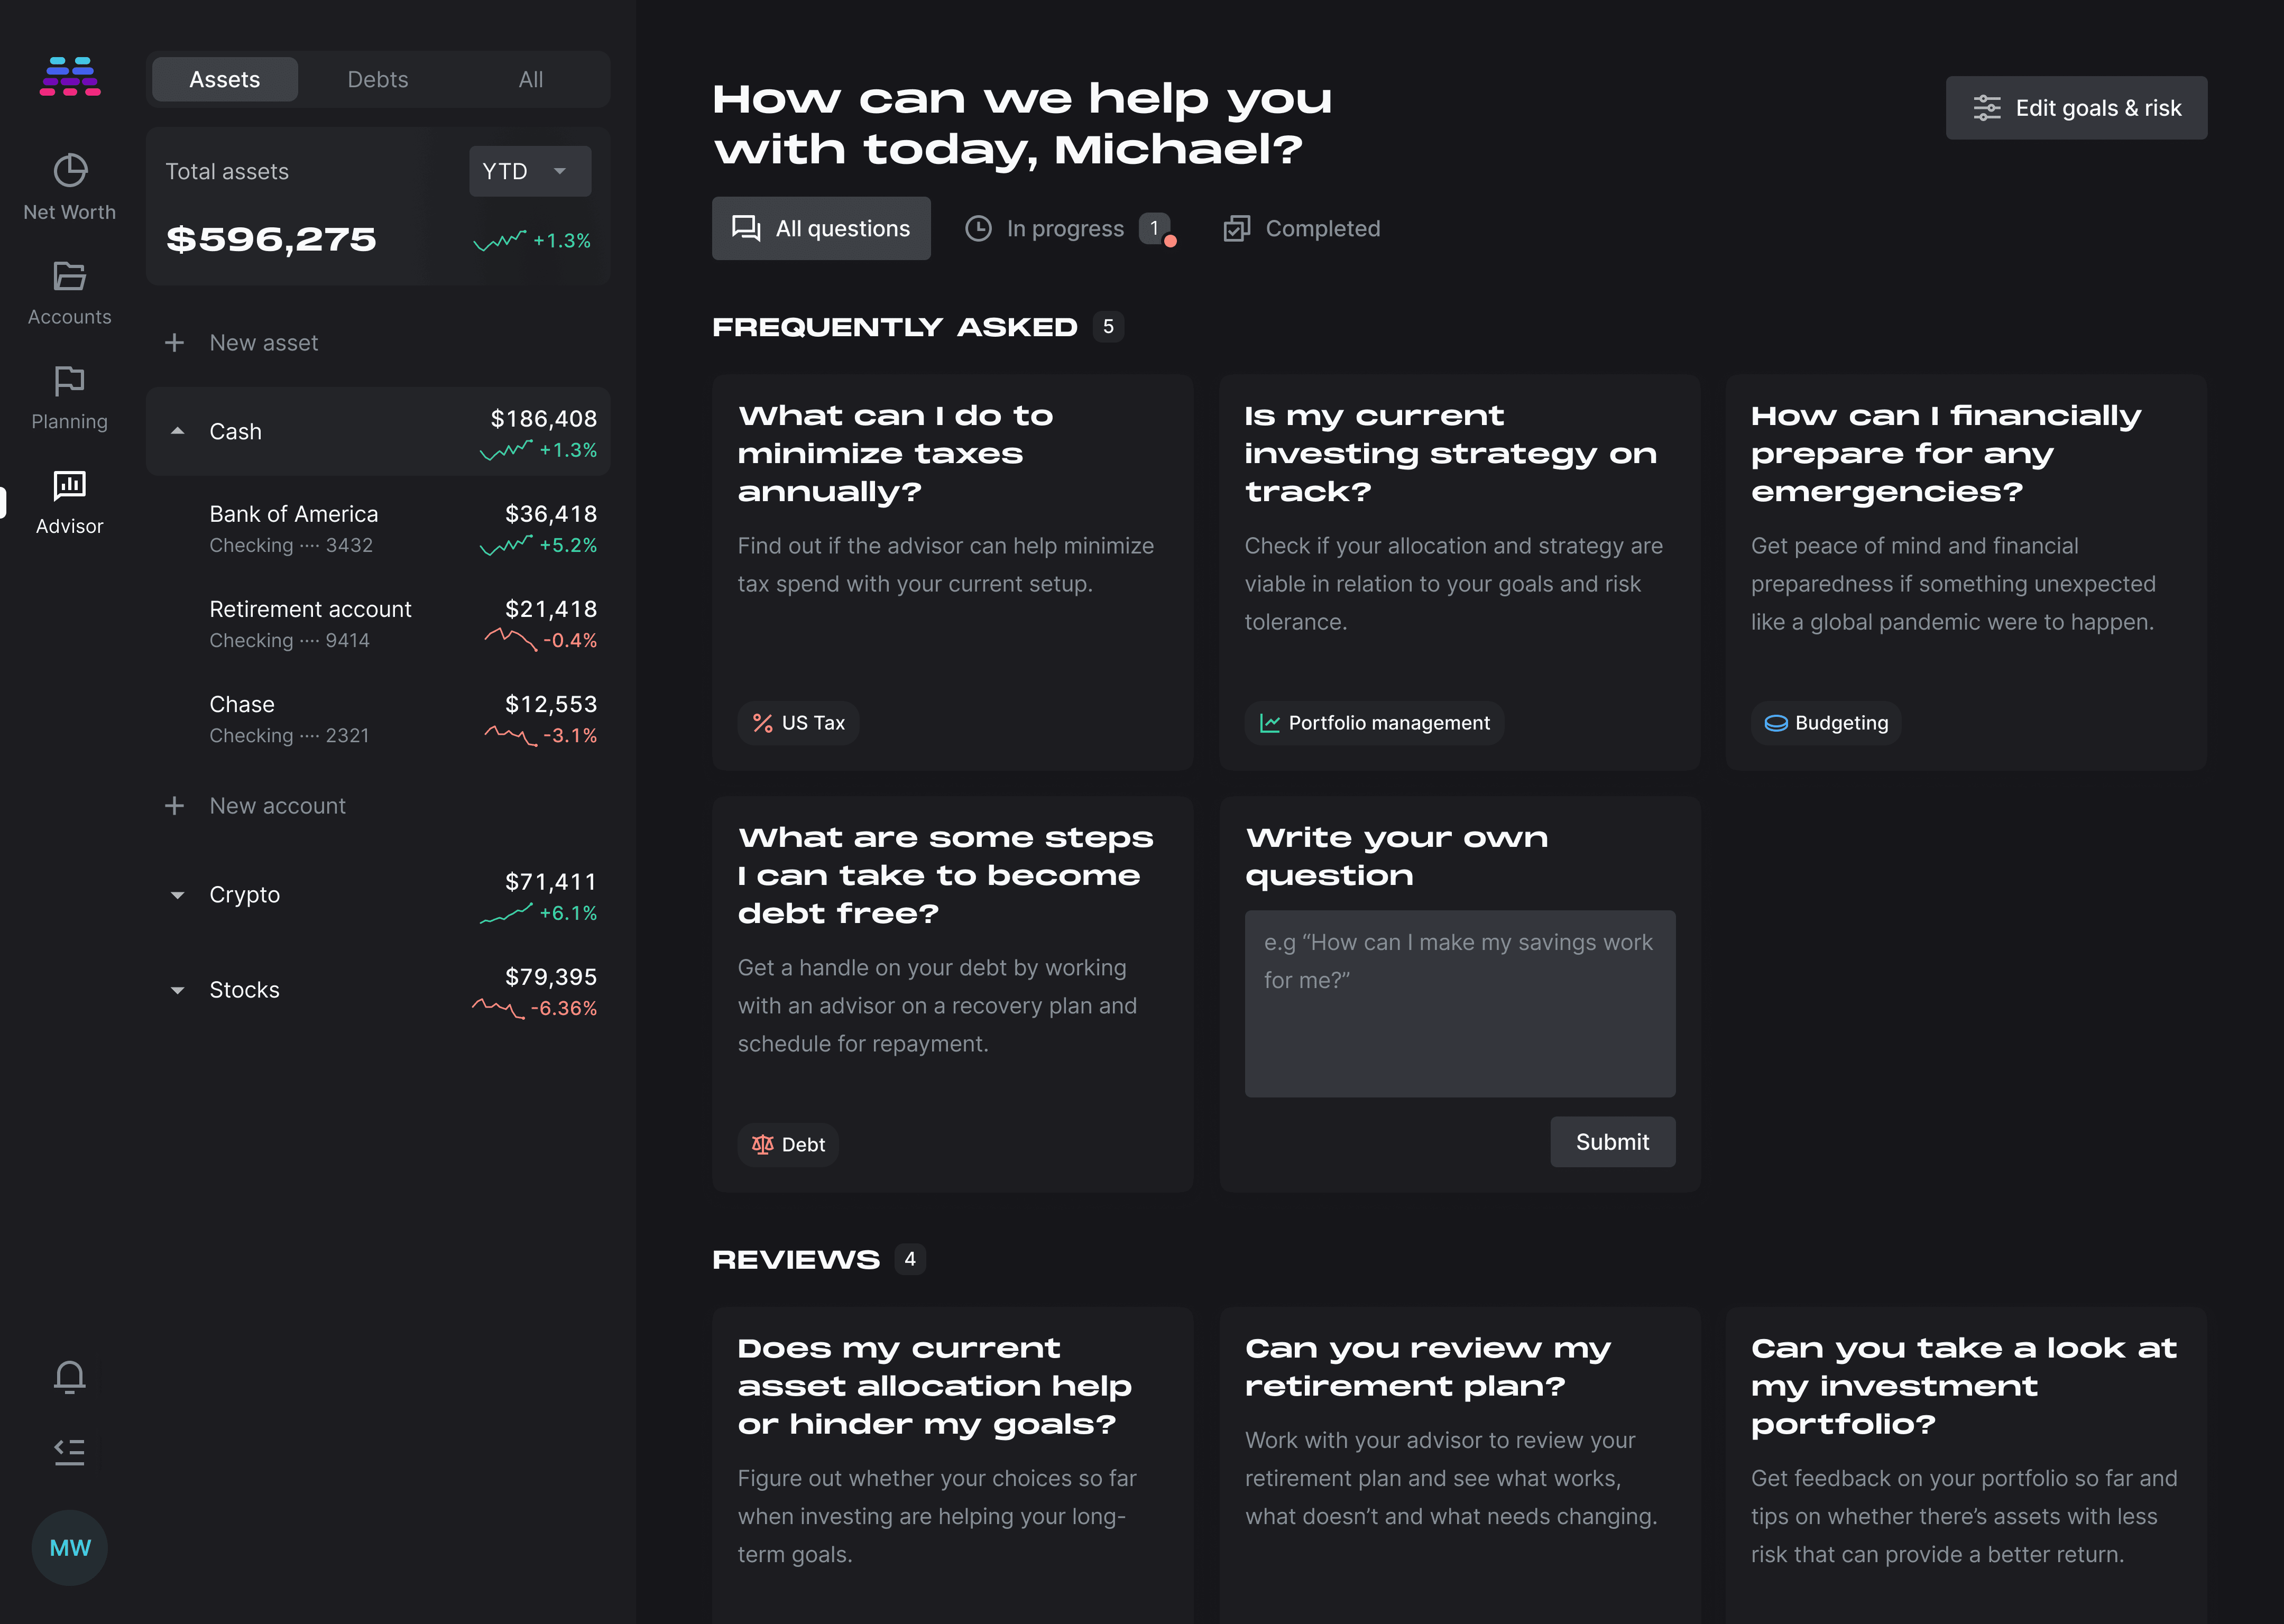Expand the Crypto asset group
The height and width of the screenshot is (1624, 2284).
point(178,895)
